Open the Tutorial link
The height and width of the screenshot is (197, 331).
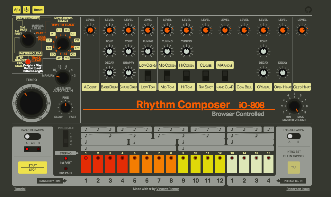pos(20,189)
